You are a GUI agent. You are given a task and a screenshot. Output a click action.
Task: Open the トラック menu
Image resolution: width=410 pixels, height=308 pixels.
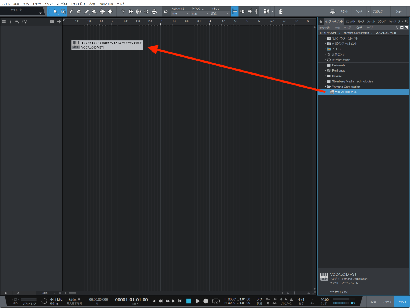tap(36, 4)
